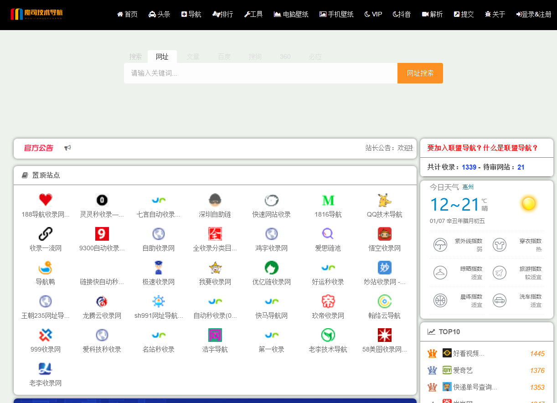Switch to the 必应 search tab
557x403 pixels.
315,57
